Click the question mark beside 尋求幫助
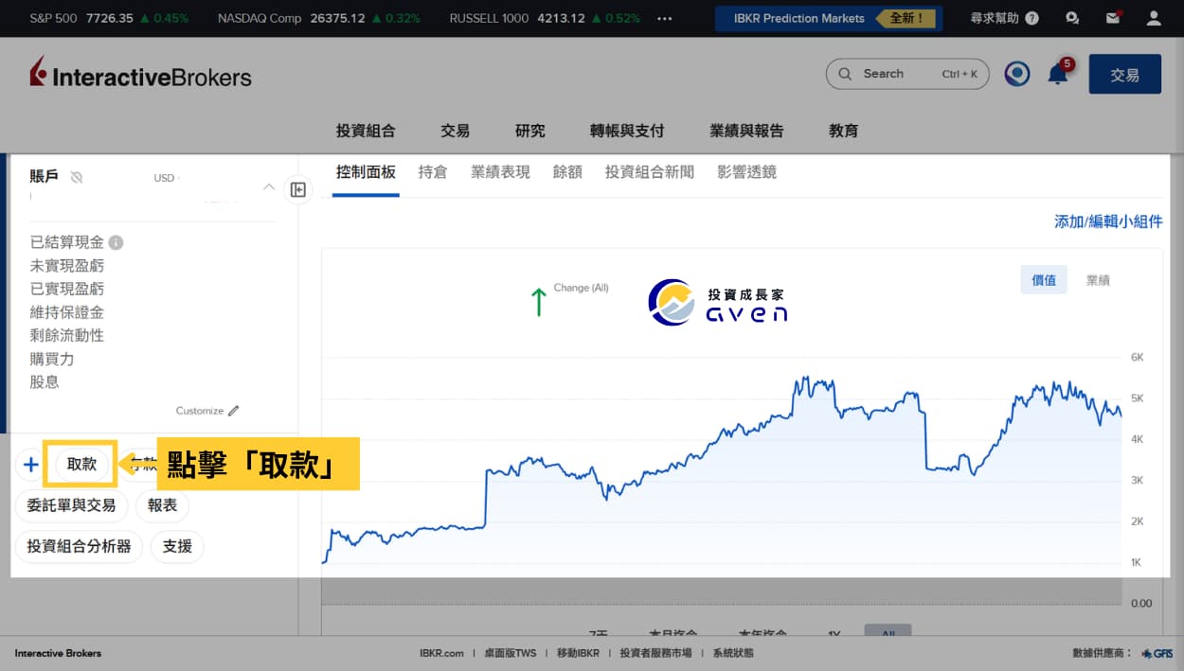1184x671 pixels. (1032, 18)
